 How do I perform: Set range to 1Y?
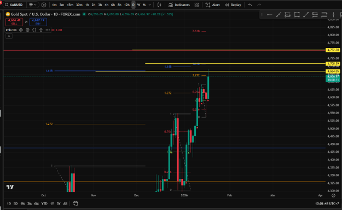pos(52,203)
